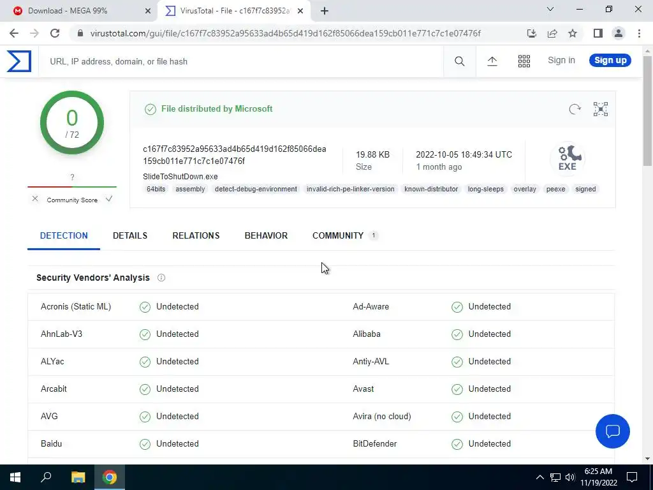Click the page vertical scrollbar thumb

coord(648,112)
